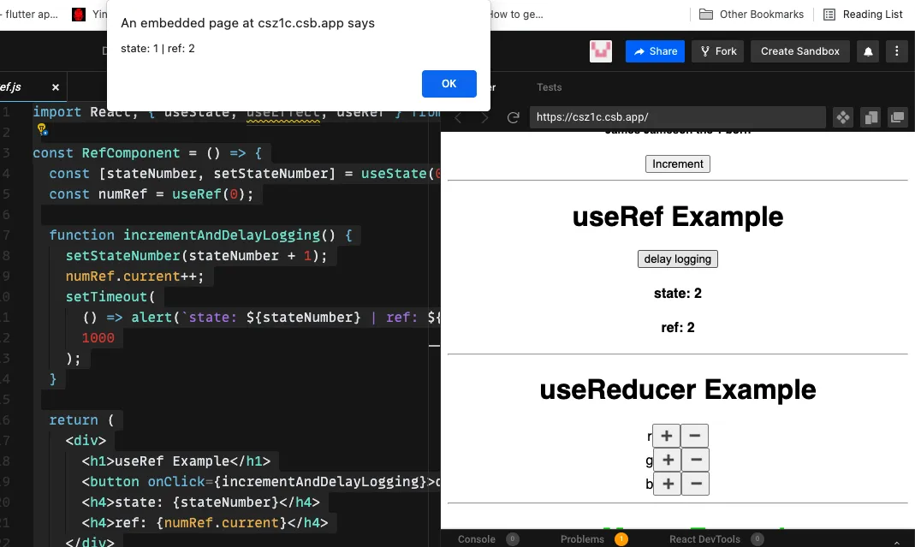Image resolution: width=915 pixels, height=547 pixels.
Task: Click the preview URL address bar
Action: pyautogui.click(x=678, y=117)
